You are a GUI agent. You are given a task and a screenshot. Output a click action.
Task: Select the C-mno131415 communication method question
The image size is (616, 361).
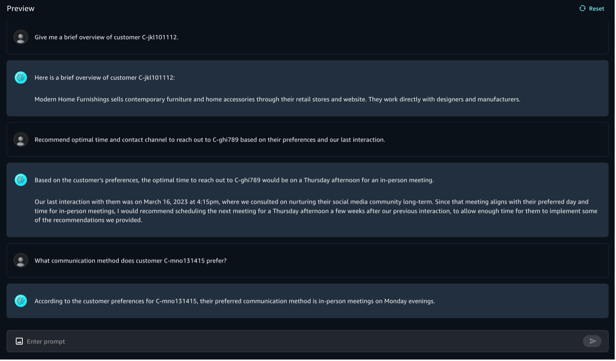pyautogui.click(x=130, y=261)
